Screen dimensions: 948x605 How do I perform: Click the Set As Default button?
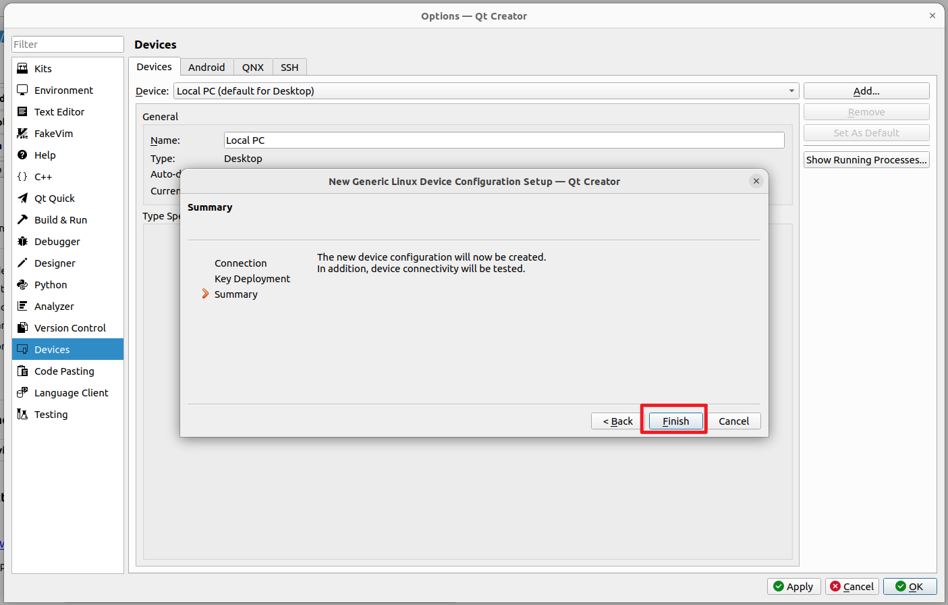pos(866,133)
